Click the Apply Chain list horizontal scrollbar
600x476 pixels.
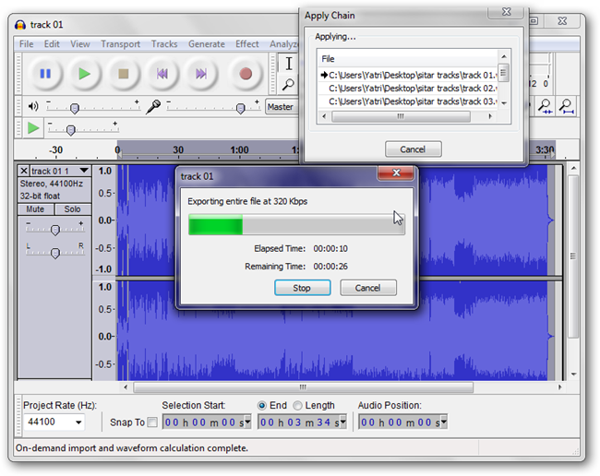click(401, 116)
